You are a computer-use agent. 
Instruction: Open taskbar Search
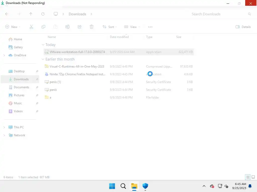tap(123, 186)
